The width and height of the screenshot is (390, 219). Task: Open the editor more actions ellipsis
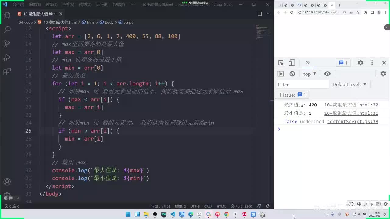click(x=268, y=14)
